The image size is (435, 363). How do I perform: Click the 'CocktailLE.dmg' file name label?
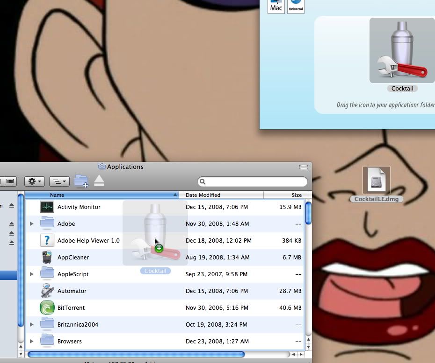click(377, 199)
